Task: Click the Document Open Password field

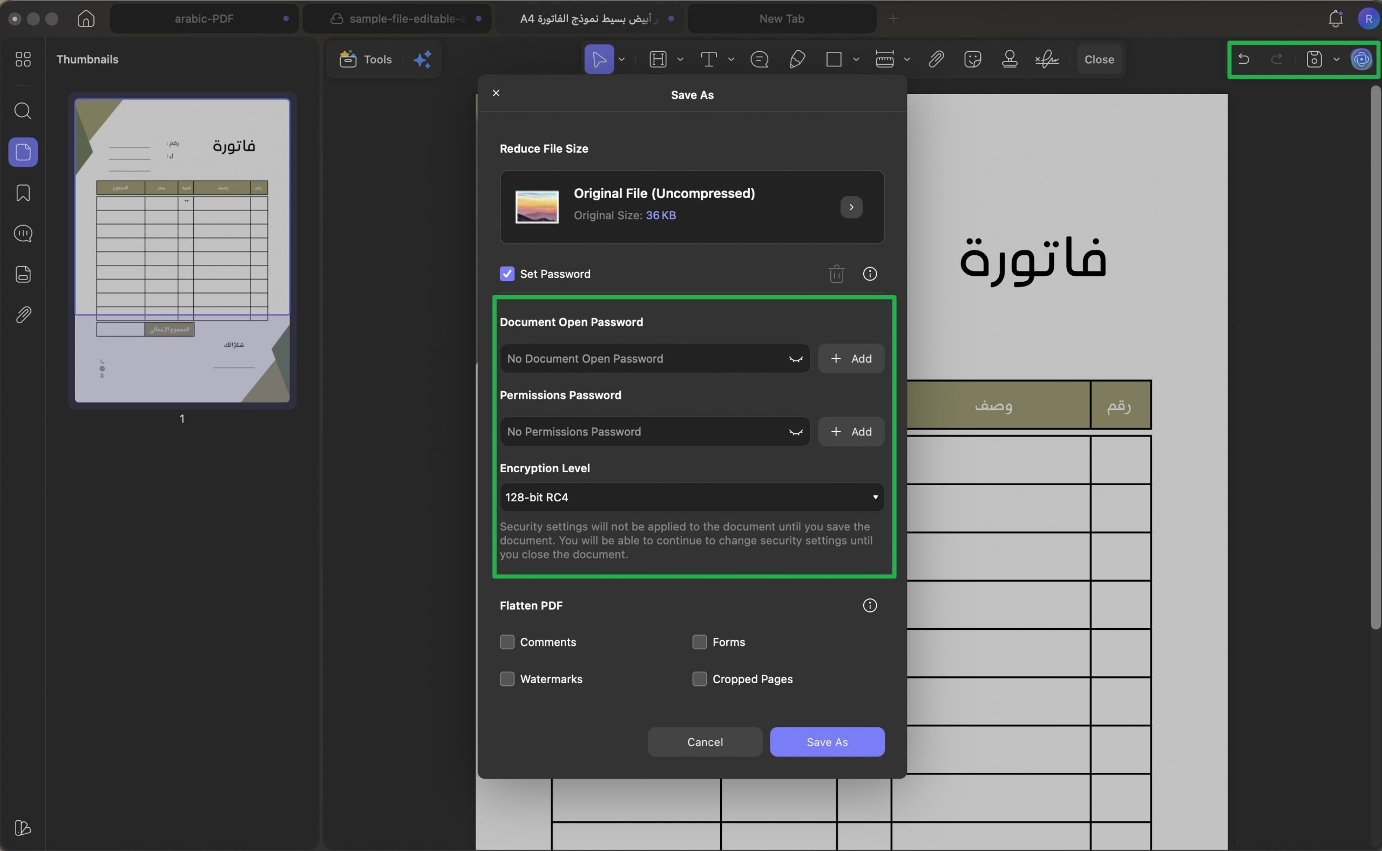Action: (x=655, y=358)
